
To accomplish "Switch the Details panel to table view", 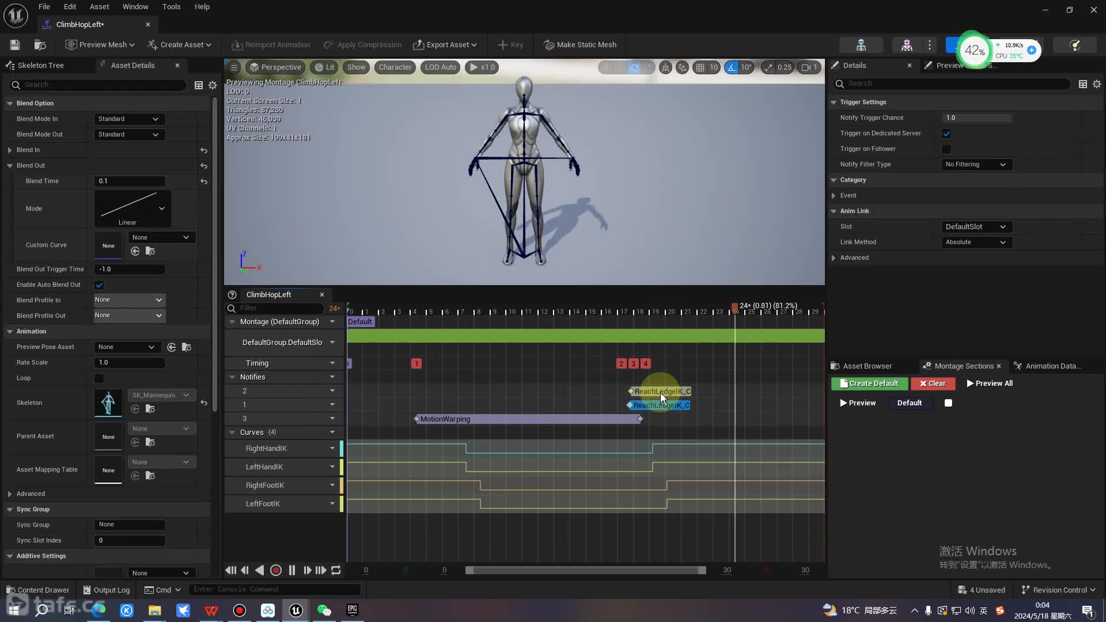I will 1083,84.
